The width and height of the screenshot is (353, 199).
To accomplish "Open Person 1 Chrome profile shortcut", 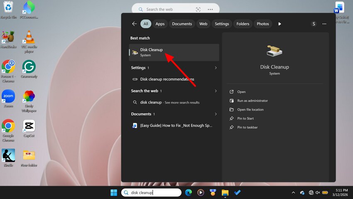I will point(8,71).
